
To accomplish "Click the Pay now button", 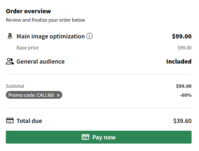I will click(x=99, y=137).
